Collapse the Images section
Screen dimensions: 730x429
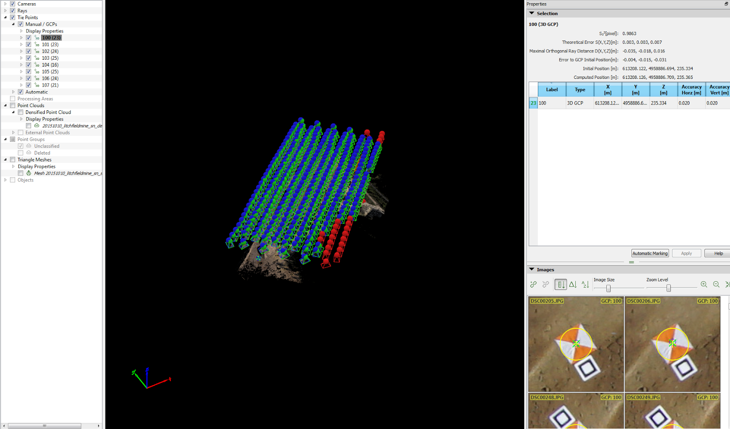pyautogui.click(x=532, y=269)
